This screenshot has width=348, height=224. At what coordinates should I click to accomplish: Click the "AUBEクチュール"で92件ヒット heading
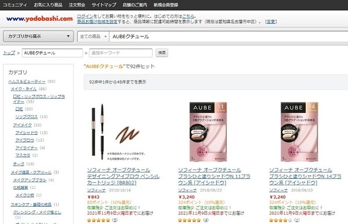click(119, 66)
